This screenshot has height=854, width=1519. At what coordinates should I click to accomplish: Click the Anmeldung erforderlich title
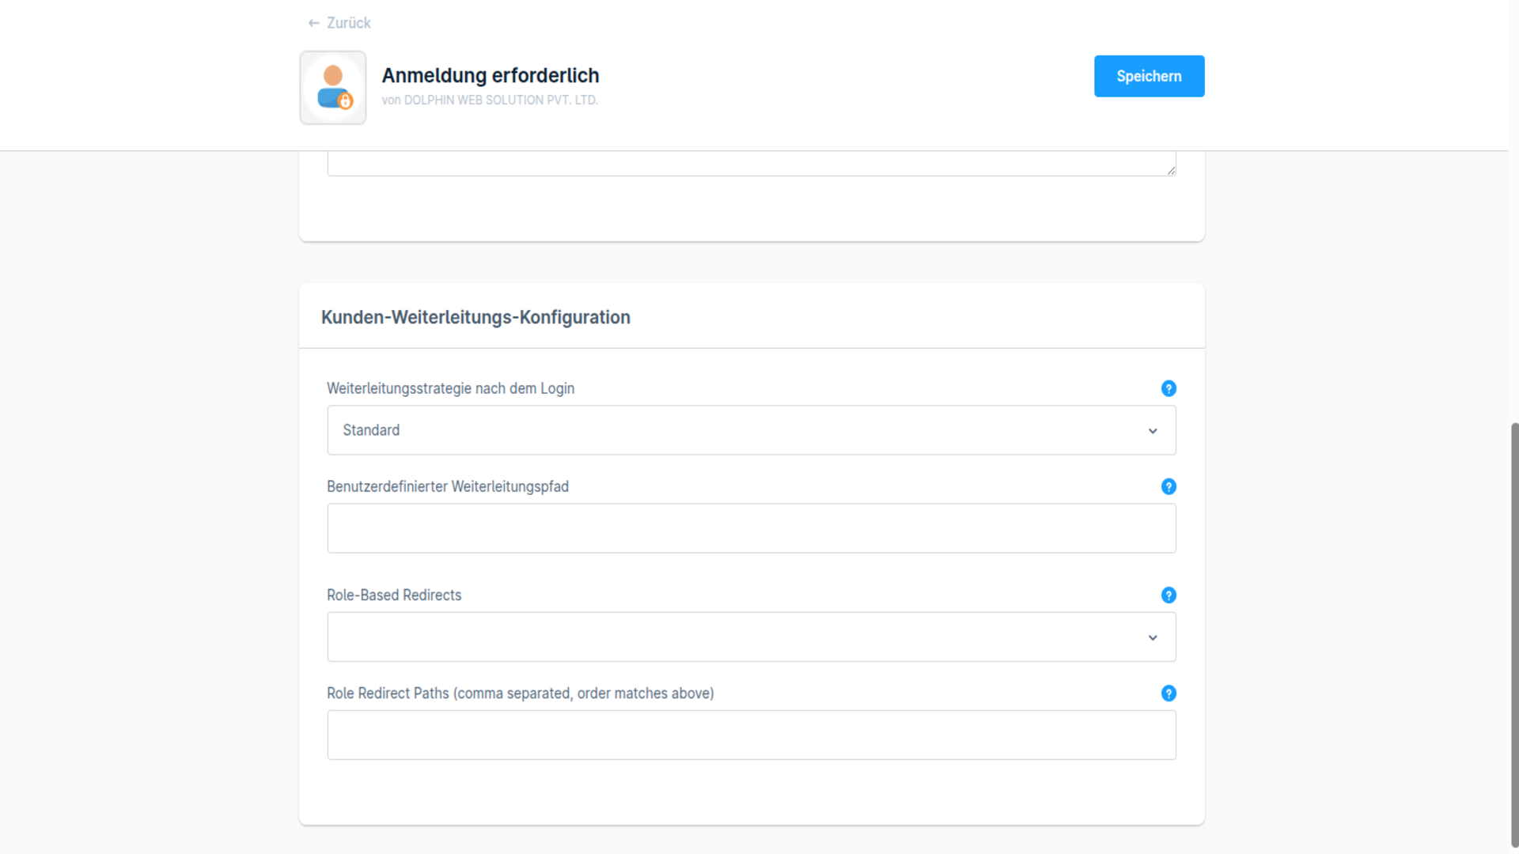491,75
